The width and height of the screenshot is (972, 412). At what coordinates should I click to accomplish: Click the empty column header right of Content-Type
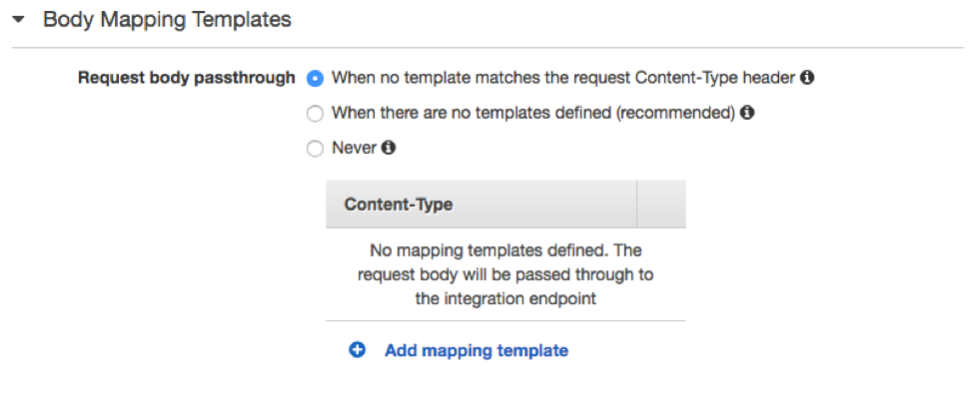coord(660,205)
